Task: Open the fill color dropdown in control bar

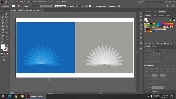Action: point(16,6)
